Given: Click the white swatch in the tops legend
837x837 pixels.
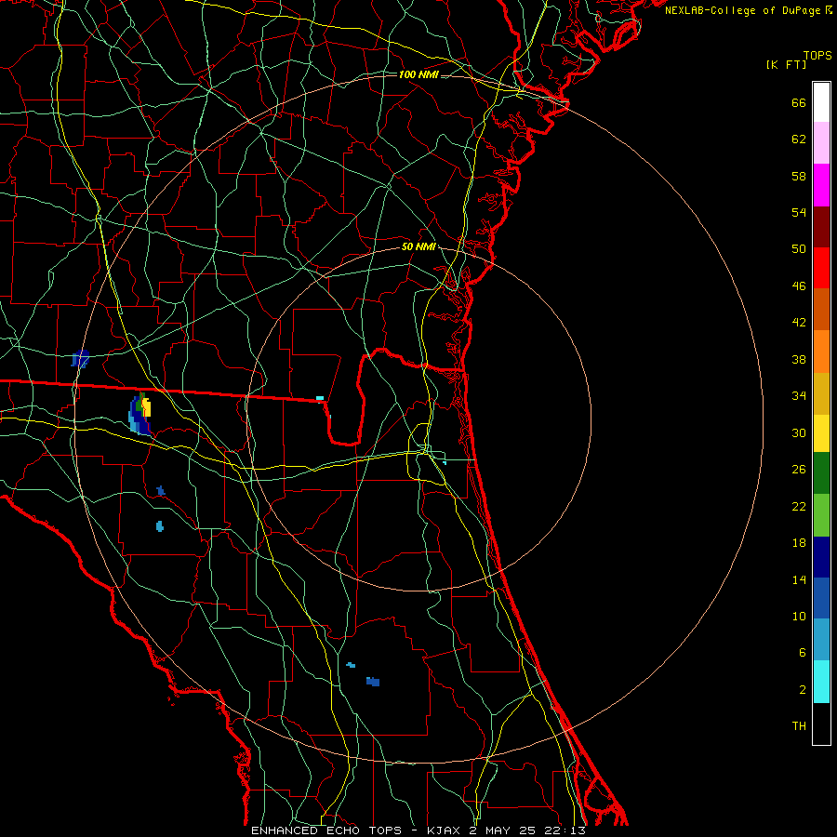Looking at the screenshot, I should click(x=821, y=102).
